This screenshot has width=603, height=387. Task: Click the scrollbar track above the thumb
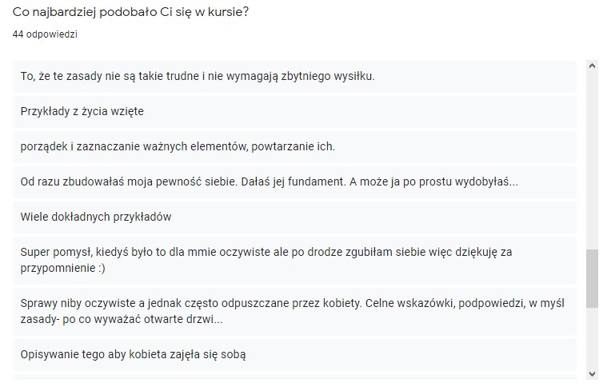(x=592, y=161)
